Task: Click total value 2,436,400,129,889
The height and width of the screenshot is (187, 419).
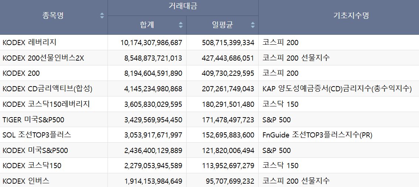Action: tap(153, 151)
